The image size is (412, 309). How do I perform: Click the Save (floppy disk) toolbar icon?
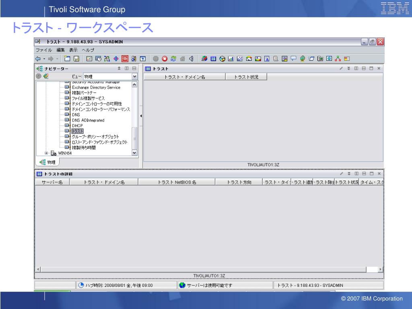(x=76, y=59)
